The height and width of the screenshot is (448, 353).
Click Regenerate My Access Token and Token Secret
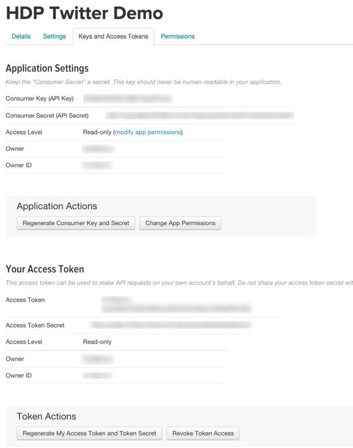click(89, 433)
